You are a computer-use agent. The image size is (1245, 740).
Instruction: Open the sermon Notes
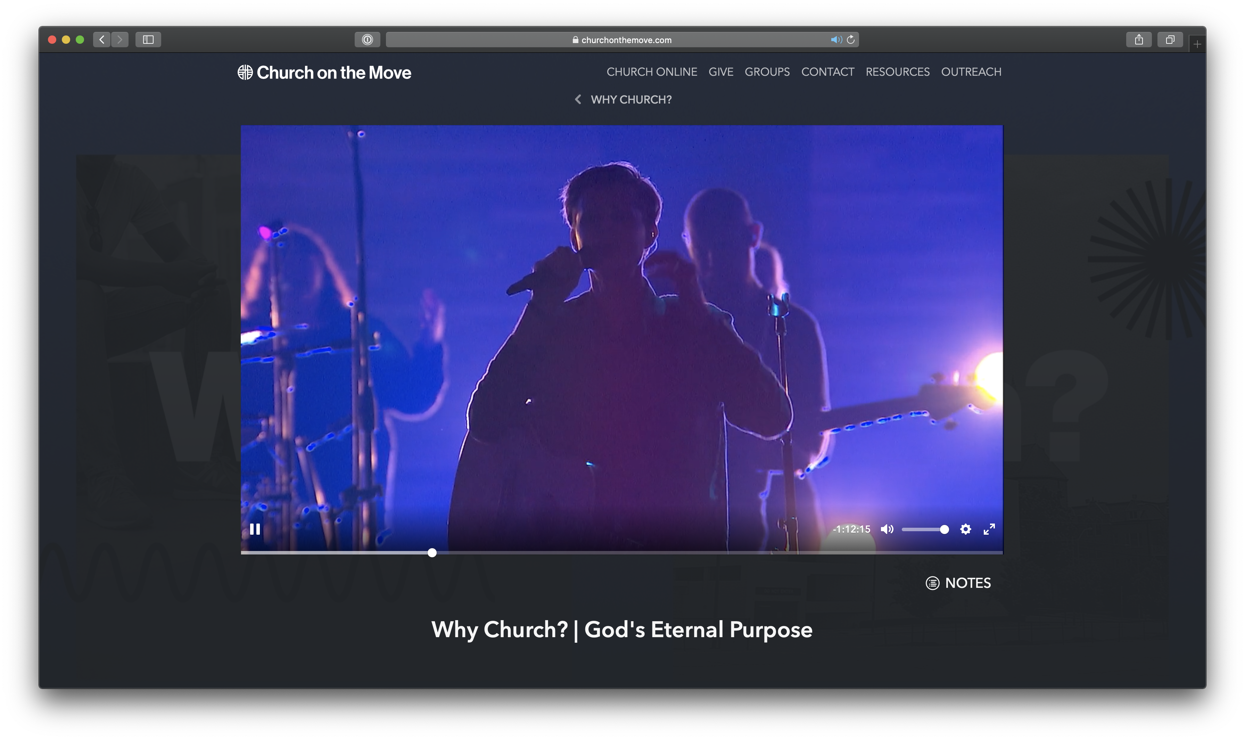pos(958,583)
